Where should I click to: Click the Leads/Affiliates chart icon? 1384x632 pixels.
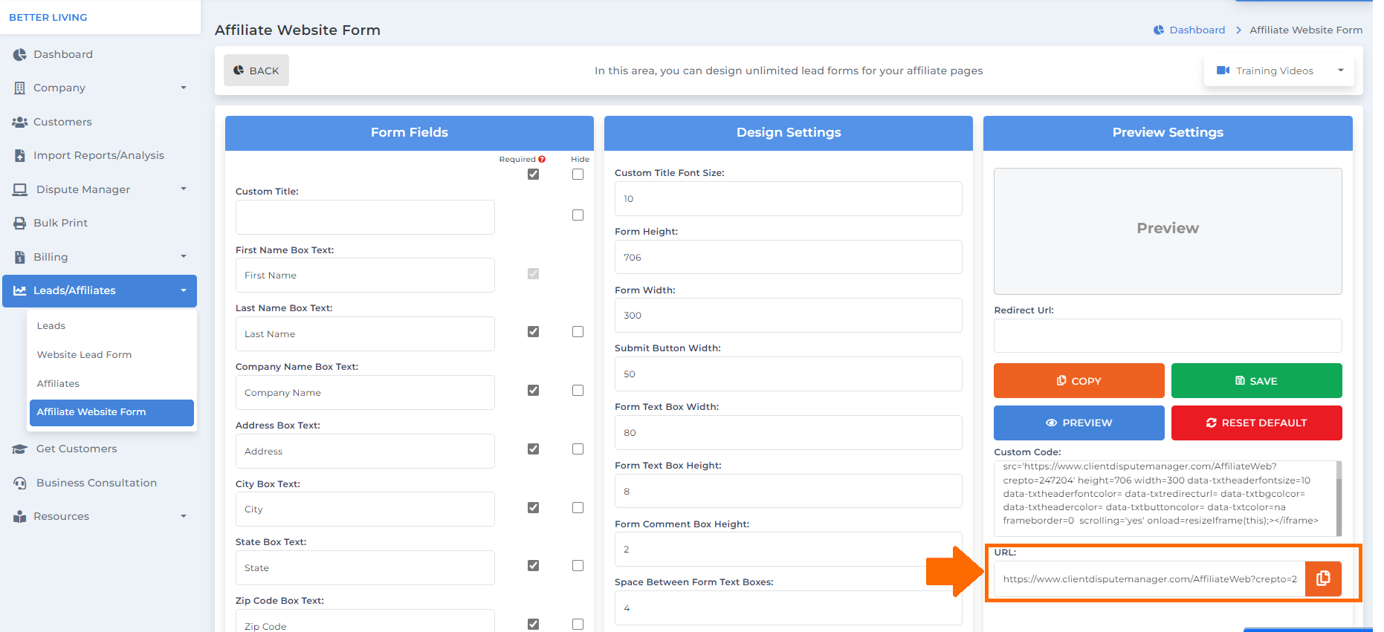pyautogui.click(x=19, y=290)
